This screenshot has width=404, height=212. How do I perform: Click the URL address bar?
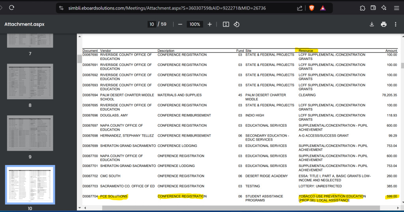(x=167, y=8)
